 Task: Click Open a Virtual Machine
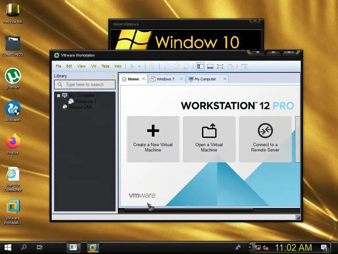pyautogui.click(x=209, y=139)
